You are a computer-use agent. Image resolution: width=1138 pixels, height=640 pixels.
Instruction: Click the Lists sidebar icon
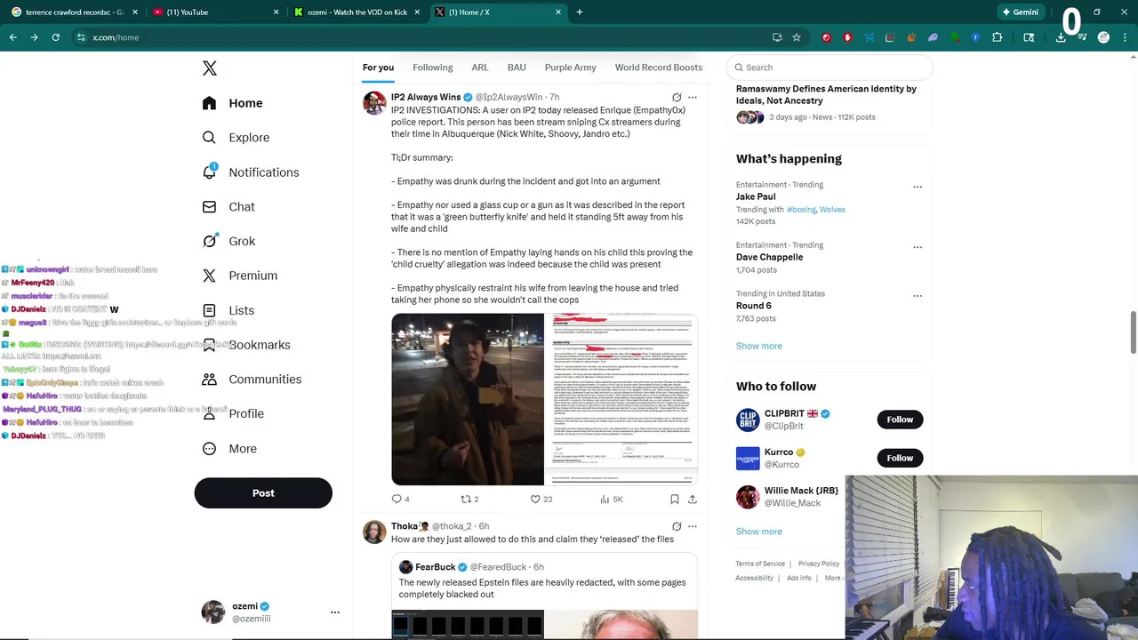[209, 310]
